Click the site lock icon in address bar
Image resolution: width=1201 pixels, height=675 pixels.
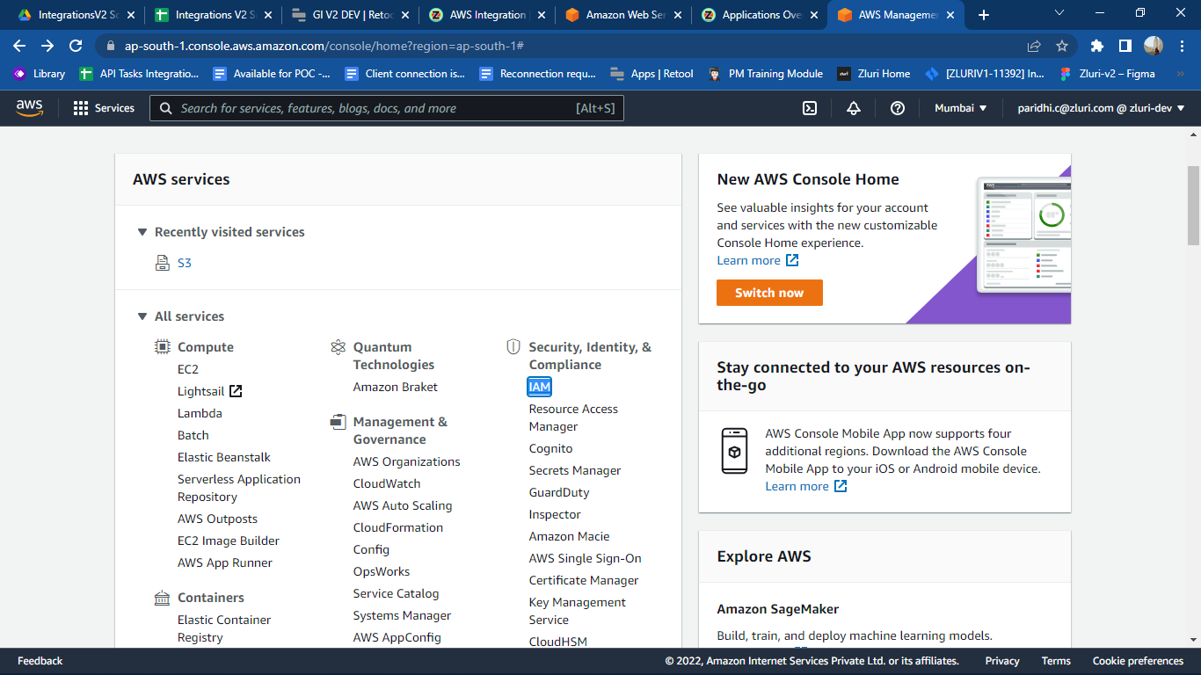[x=111, y=46]
